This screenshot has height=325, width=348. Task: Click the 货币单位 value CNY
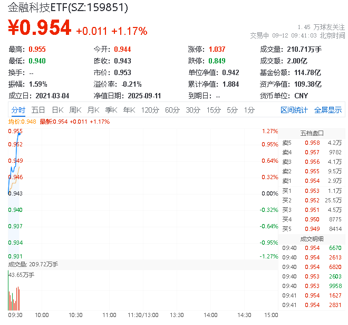click(x=301, y=96)
